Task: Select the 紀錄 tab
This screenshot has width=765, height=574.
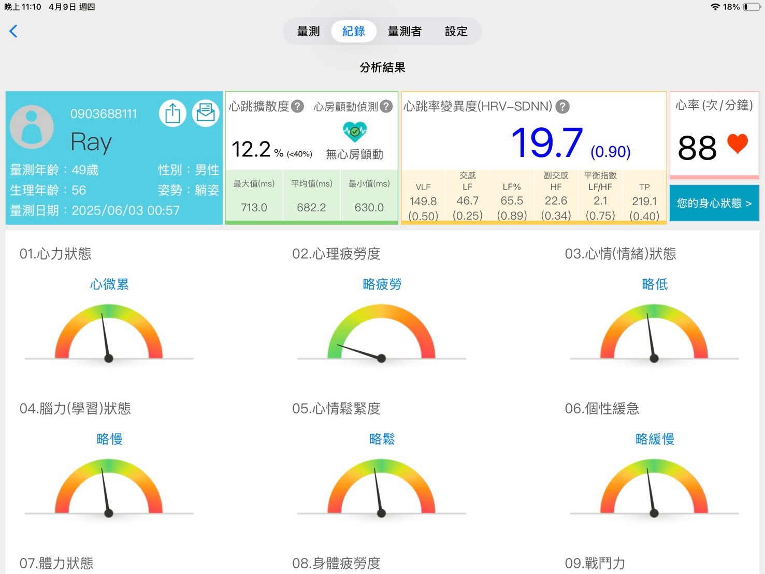Action: tap(354, 31)
